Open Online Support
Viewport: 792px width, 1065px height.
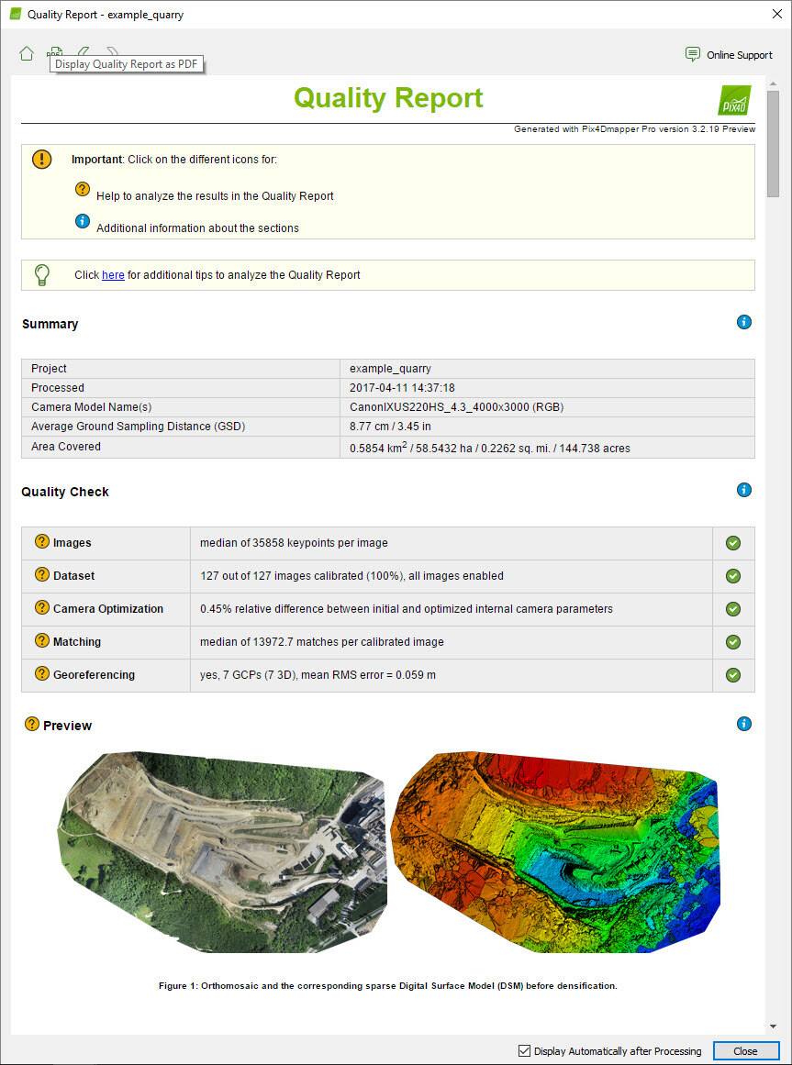pyautogui.click(x=729, y=55)
